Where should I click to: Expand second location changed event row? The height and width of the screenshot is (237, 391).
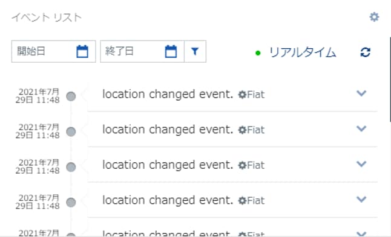pos(361,128)
